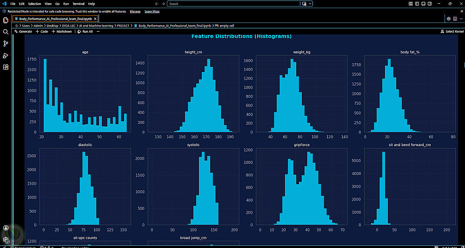Click the split editor icon
Viewport: 465px width, 248px height.
(455, 19)
